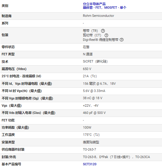Screen dimensions: 162x168
Task: Click the 5.6V @ 3.33mA threshold value
Action: 94,91
